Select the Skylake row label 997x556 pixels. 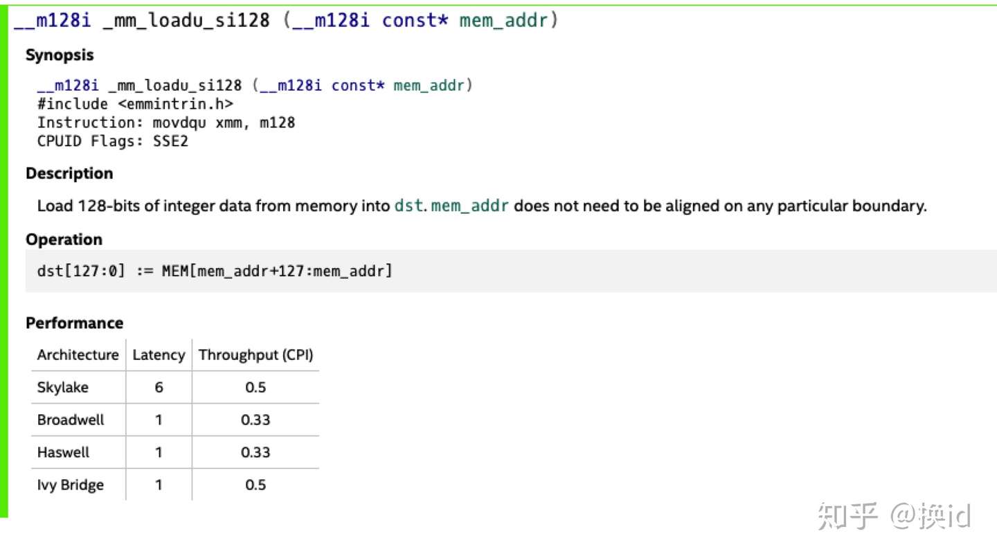pyautogui.click(x=63, y=388)
